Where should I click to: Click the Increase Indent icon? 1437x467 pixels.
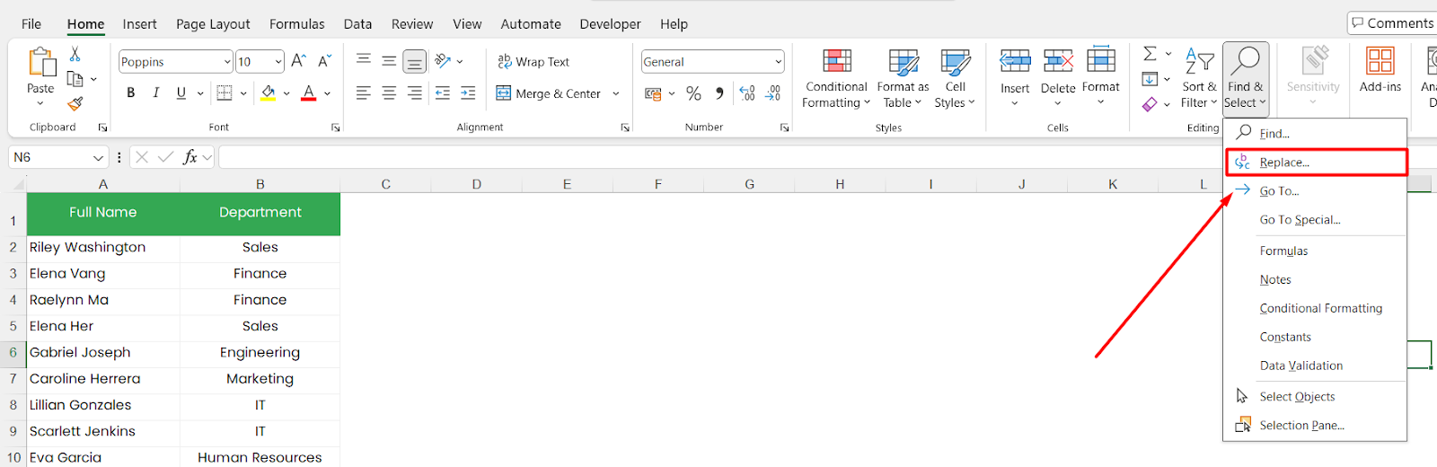(x=468, y=93)
